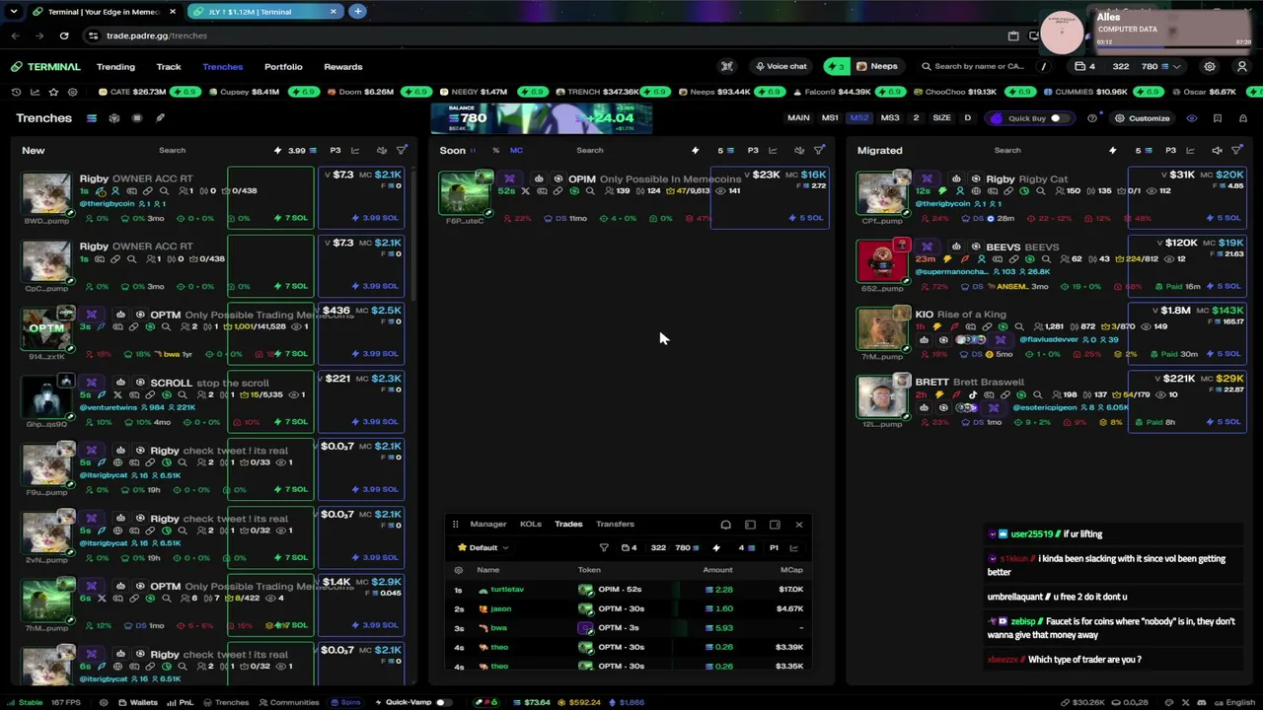The height and width of the screenshot is (710, 1263).
Task: Open the SCROLL token thumbnail in New column
Action: (x=46, y=397)
